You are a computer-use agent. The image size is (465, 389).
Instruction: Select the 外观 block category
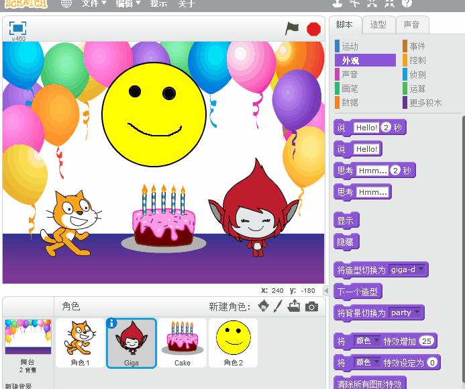(x=365, y=60)
